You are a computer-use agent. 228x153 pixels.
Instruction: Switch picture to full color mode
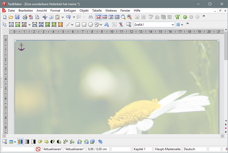[x=21, y=142]
